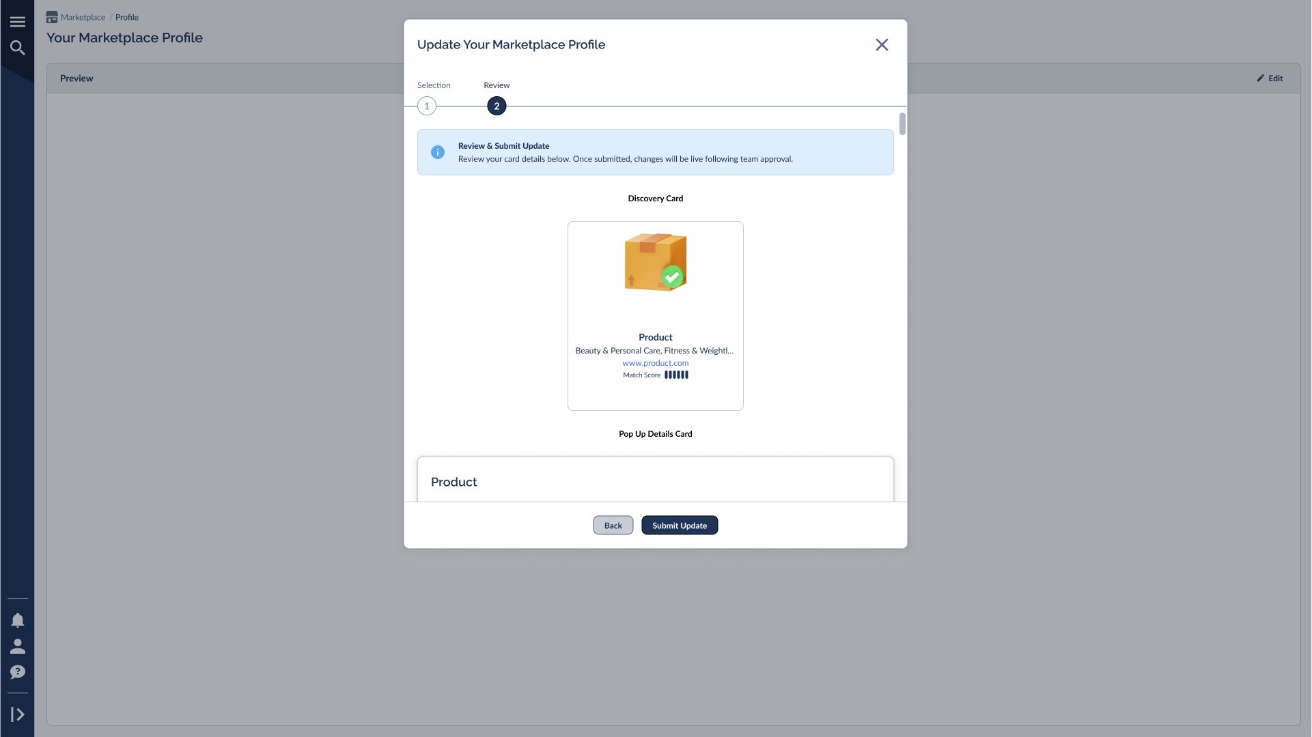
Task: Click the info icon in review banner
Action: [x=438, y=152]
